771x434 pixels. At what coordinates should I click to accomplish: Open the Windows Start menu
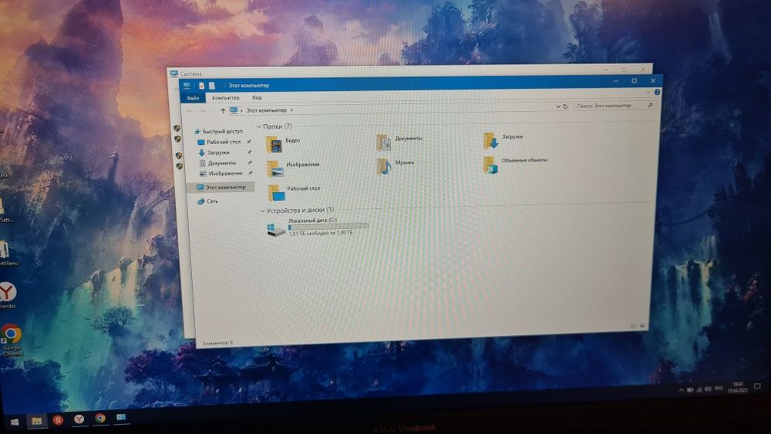tap(14, 422)
